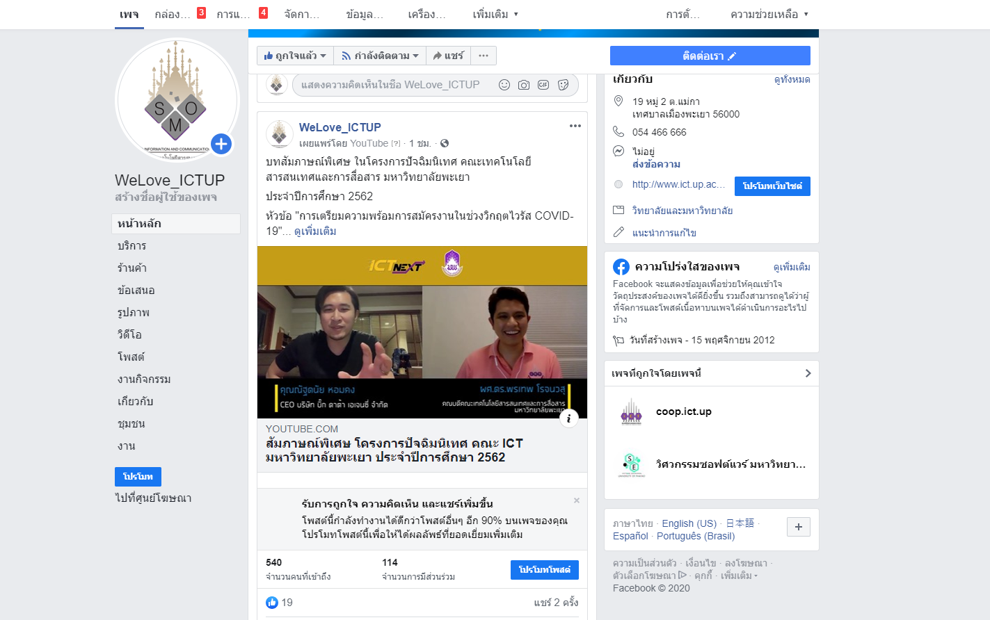Screen dimensions: 990x620
Task: Select บริการ in the left sidebar
Action: click(132, 245)
